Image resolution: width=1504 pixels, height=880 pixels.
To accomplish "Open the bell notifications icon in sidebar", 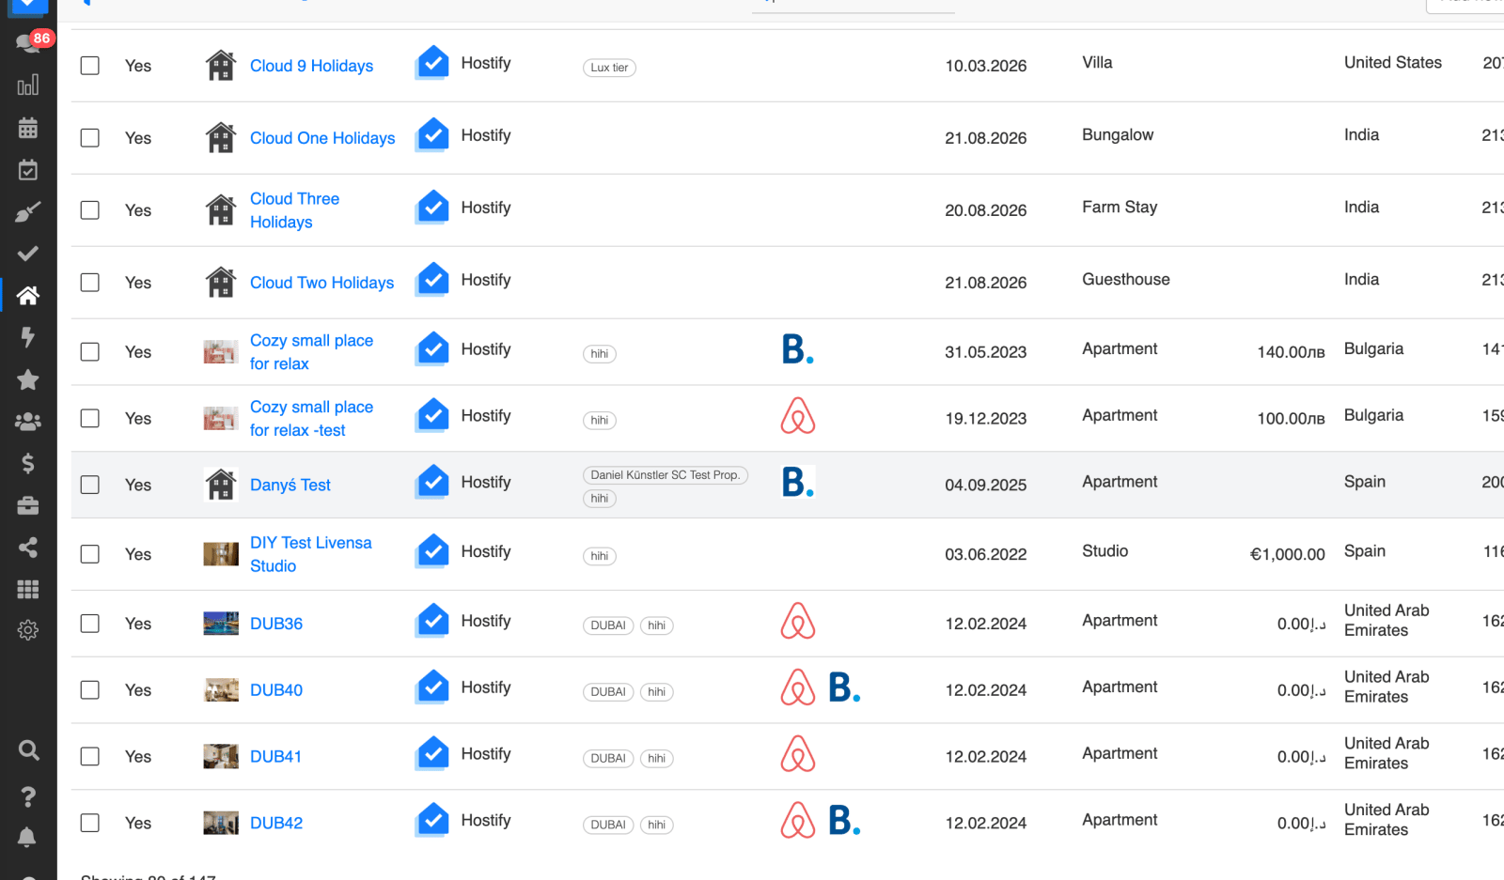I will [x=27, y=838].
